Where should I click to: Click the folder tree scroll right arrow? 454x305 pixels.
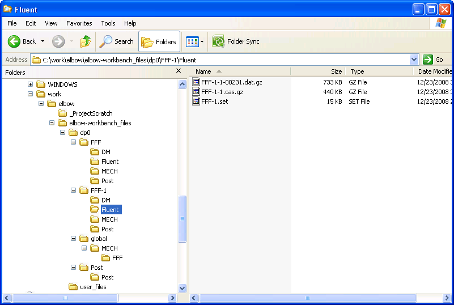[x=172, y=298]
